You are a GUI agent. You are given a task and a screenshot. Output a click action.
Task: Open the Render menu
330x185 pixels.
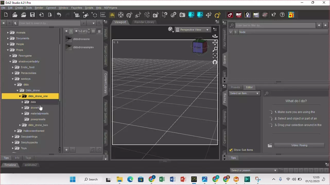pos(39,8)
